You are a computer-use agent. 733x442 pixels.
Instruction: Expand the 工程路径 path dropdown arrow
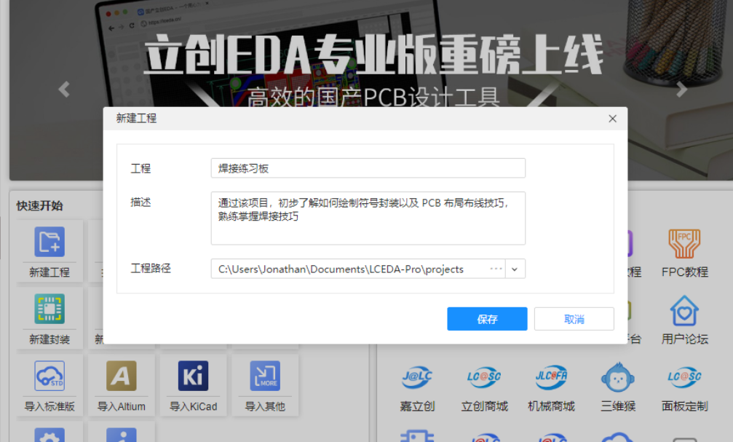[x=515, y=269]
